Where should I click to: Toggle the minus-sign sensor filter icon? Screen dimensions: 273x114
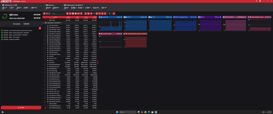(x=94, y=13)
